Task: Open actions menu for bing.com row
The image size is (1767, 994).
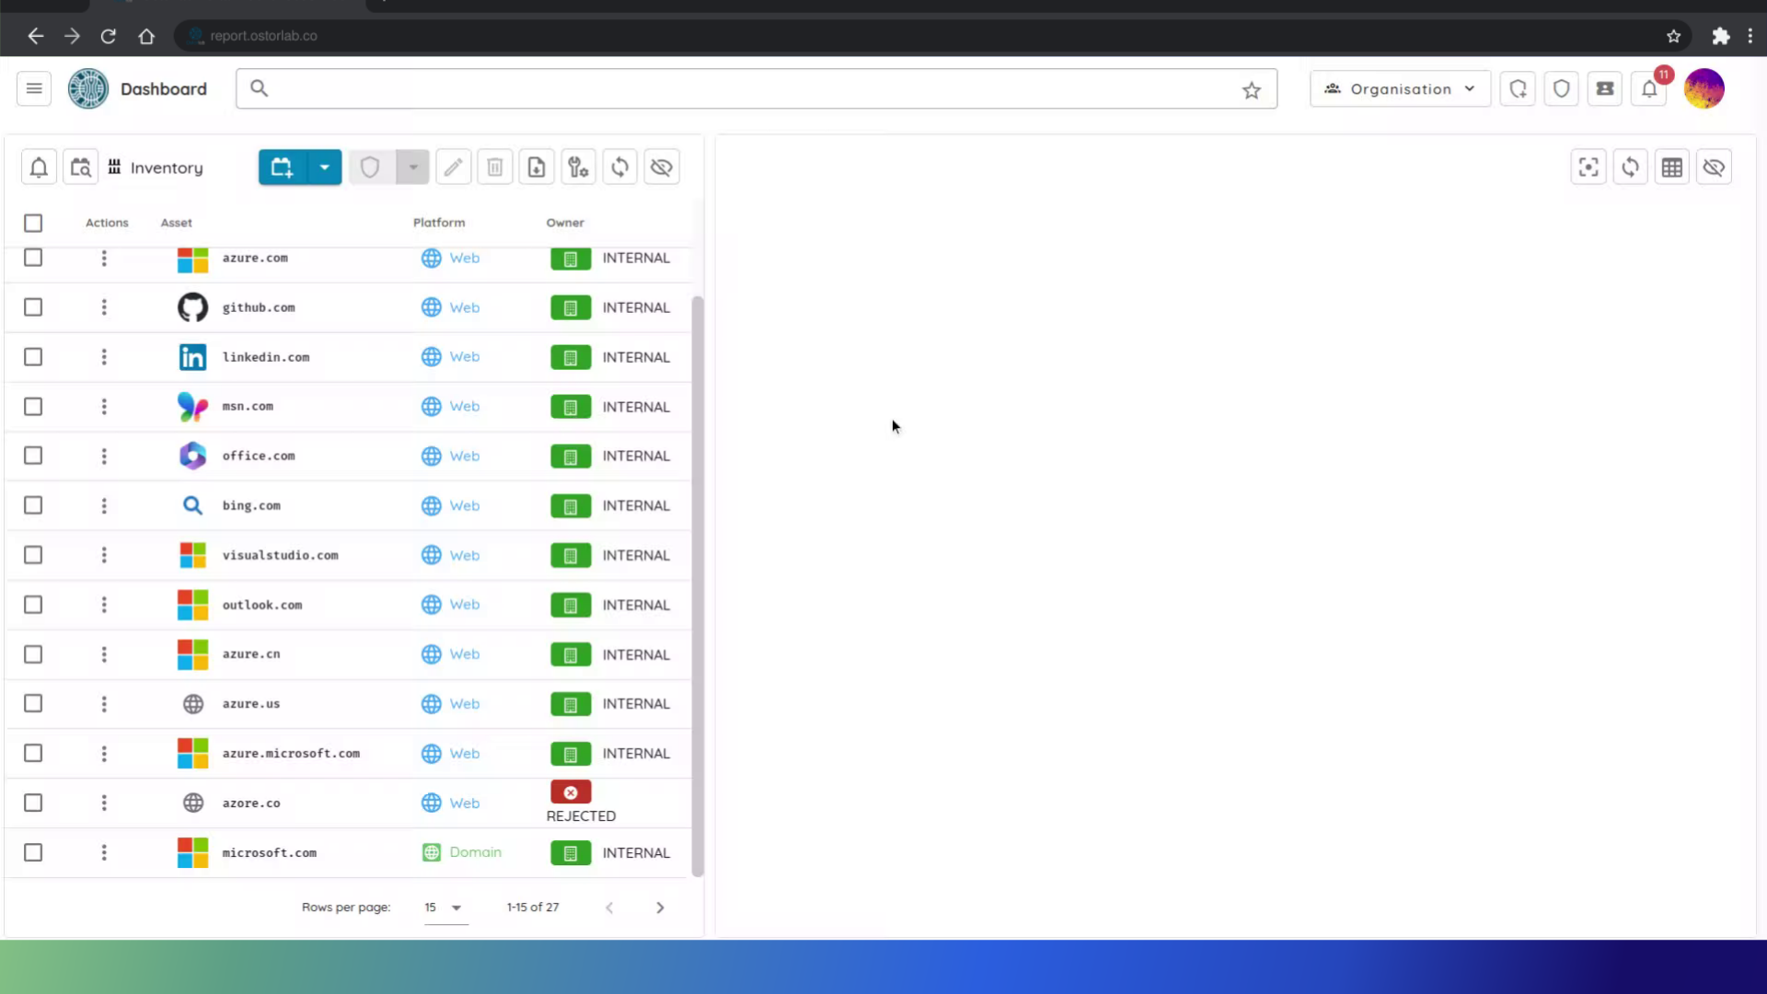Action: click(104, 505)
